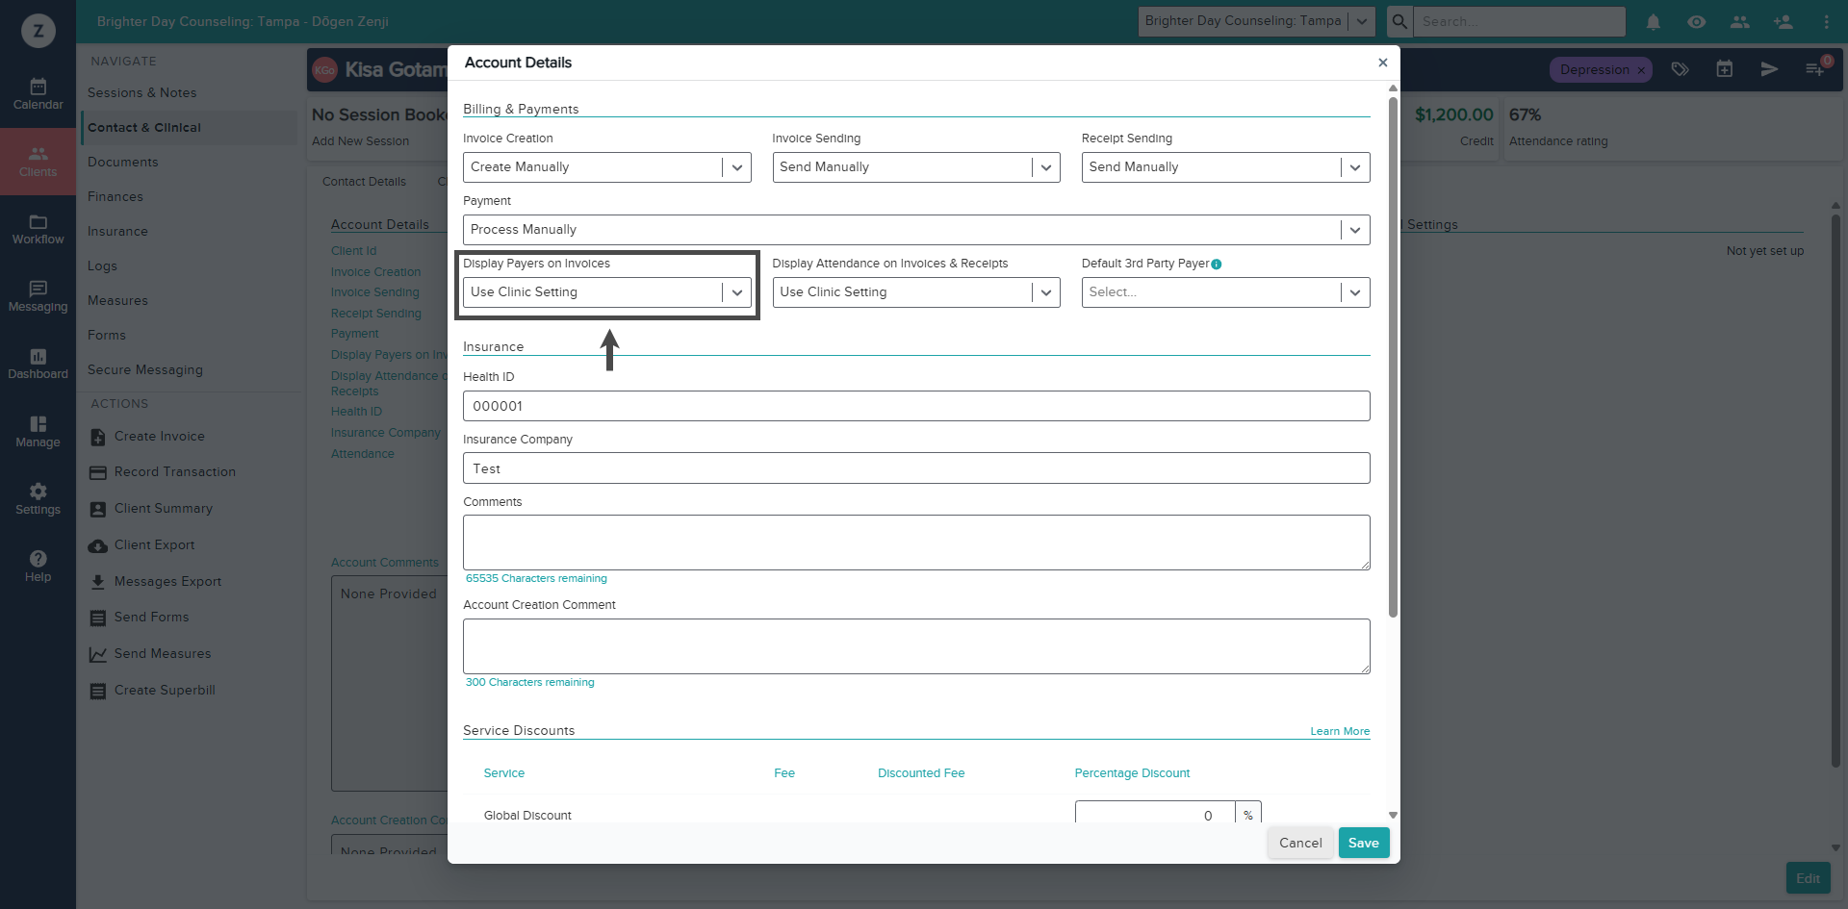Screen dimensions: 1848x909
Task: Click the search magnifier icon
Action: pos(1399,21)
